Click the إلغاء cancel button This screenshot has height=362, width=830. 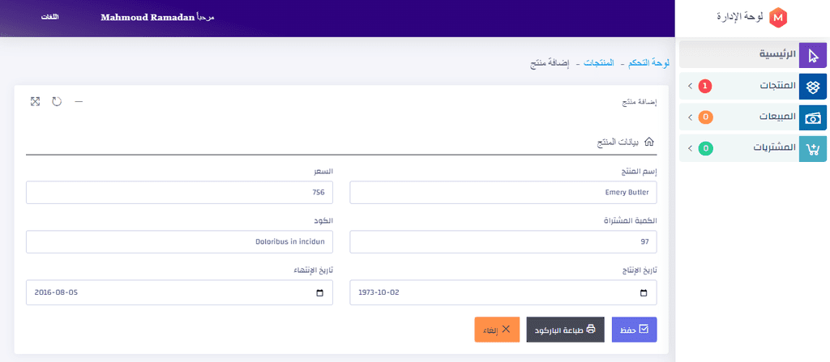[x=497, y=330]
